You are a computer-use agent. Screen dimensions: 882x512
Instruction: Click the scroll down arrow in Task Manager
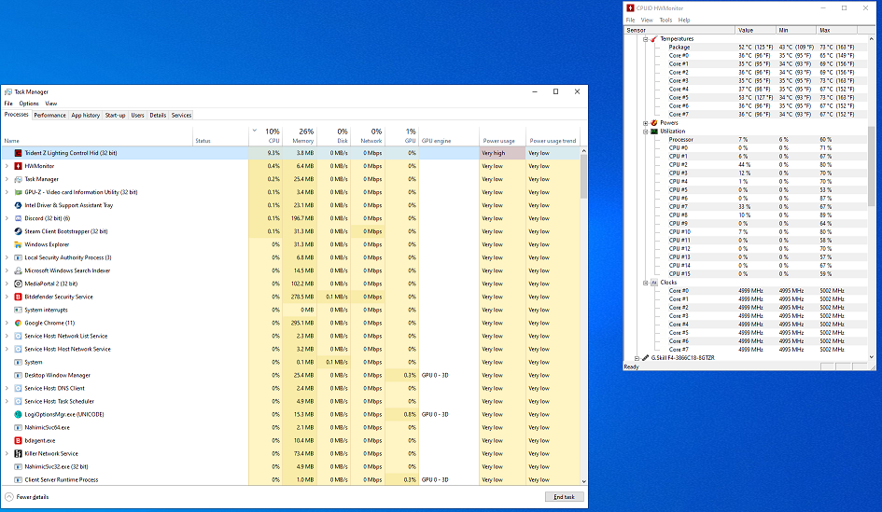click(x=583, y=481)
